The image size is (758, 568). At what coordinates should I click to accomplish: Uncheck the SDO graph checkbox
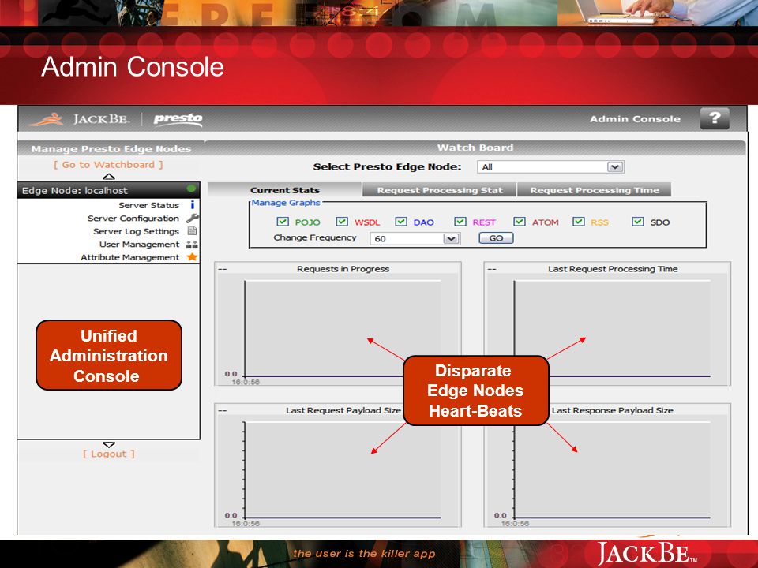(x=638, y=222)
